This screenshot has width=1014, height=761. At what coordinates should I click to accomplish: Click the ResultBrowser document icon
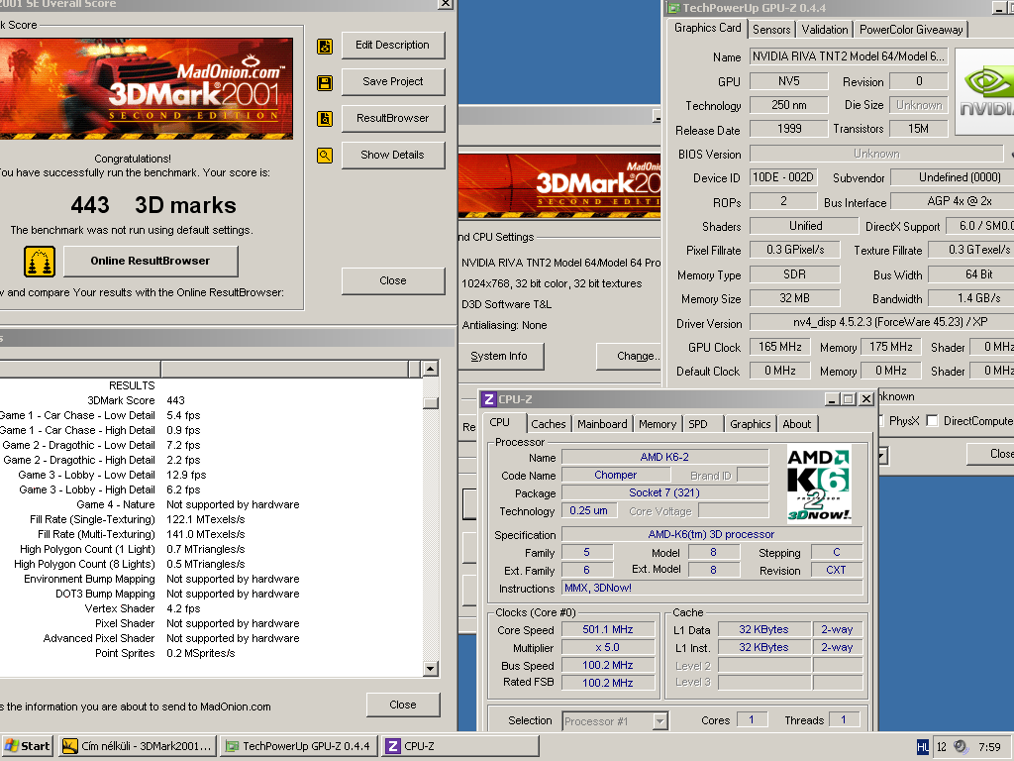325,119
